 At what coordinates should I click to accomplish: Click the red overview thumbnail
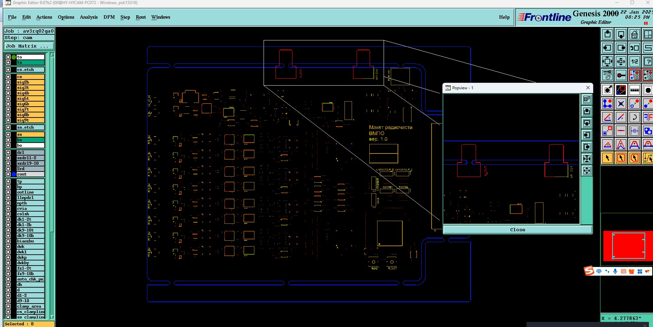(628, 246)
